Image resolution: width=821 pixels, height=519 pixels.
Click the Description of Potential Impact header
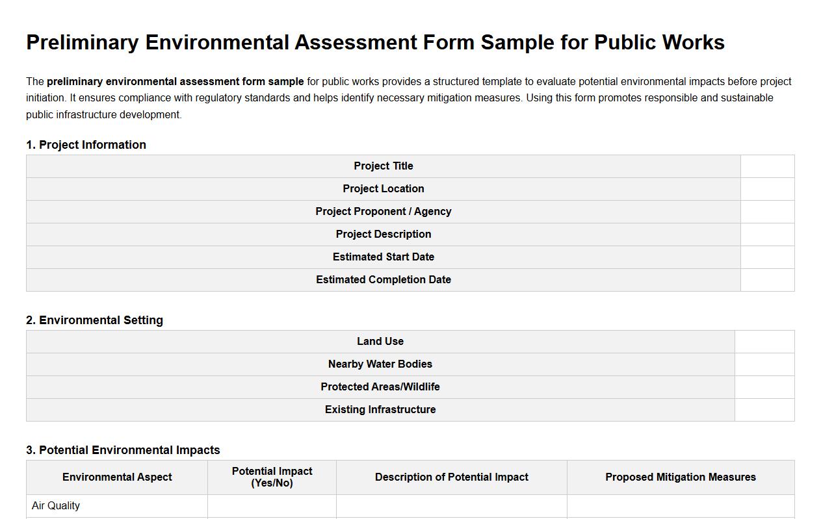coord(451,477)
